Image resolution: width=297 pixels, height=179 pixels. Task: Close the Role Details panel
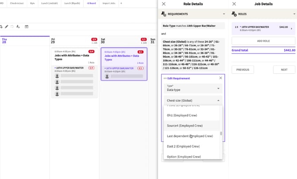[164, 4]
